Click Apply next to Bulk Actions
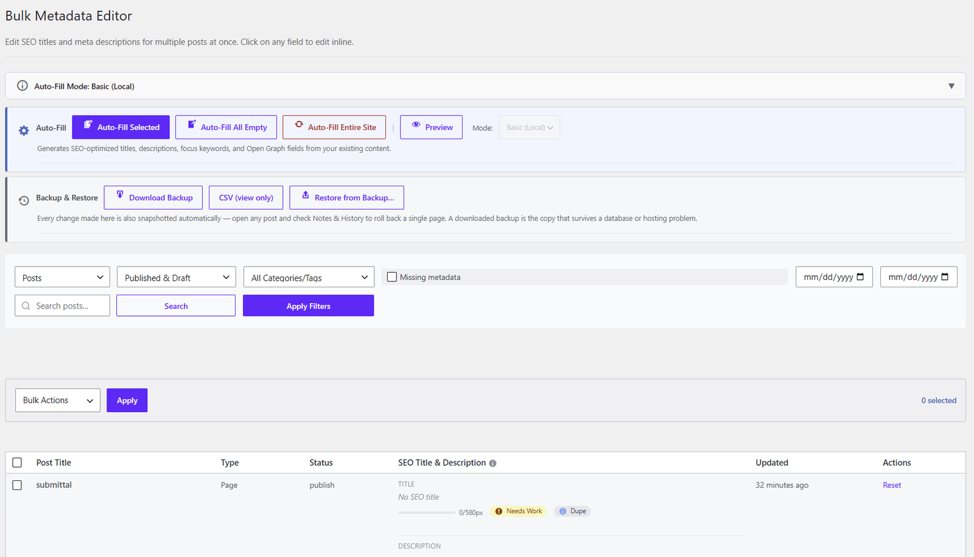974x557 pixels. [127, 400]
